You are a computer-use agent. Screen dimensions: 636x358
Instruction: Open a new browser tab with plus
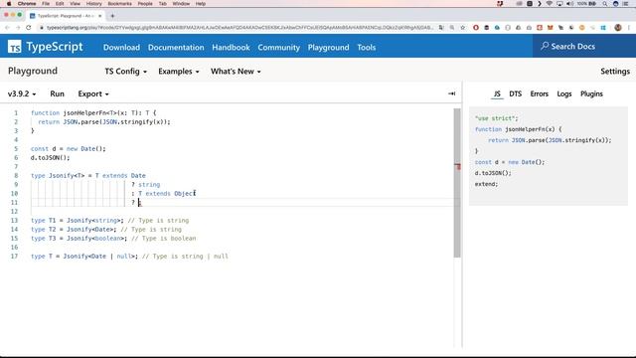point(112,16)
